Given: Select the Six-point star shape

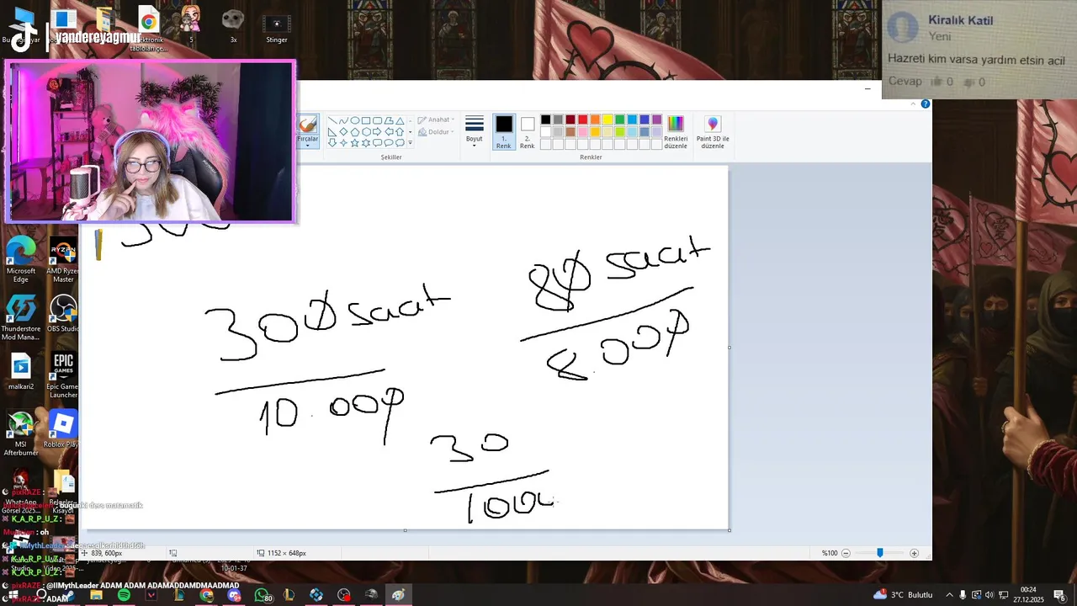Looking at the screenshot, I should pyautogui.click(x=366, y=142).
